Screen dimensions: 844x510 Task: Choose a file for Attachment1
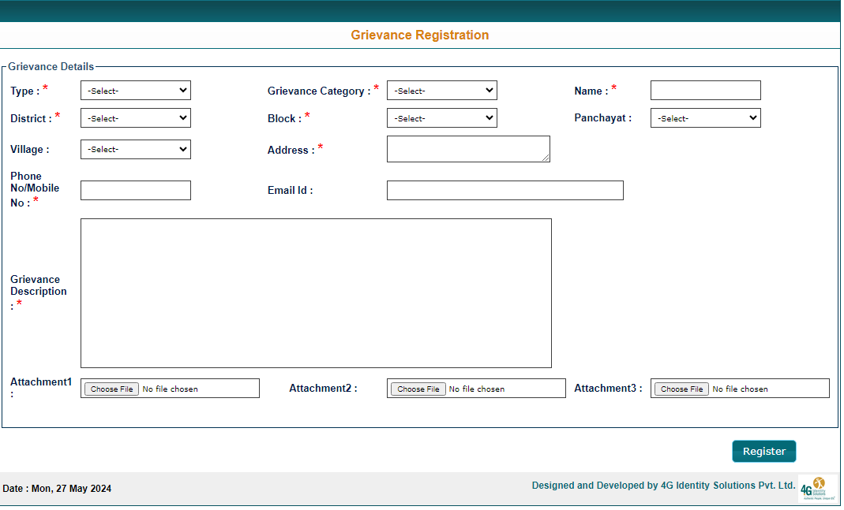pyautogui.click(x=111, y=389)
